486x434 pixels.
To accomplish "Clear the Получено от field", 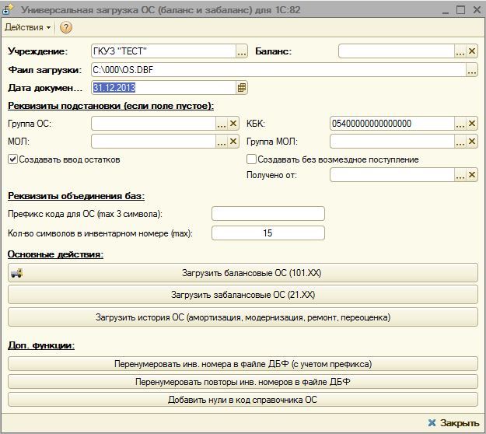I will [x=472, y=175].
